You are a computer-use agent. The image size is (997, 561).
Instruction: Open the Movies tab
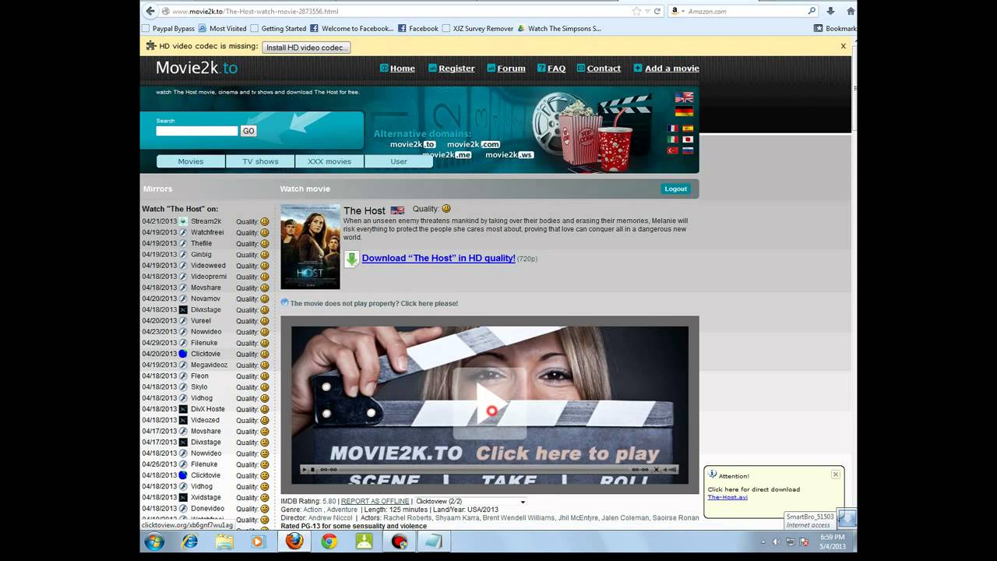[x=191, y=161]
